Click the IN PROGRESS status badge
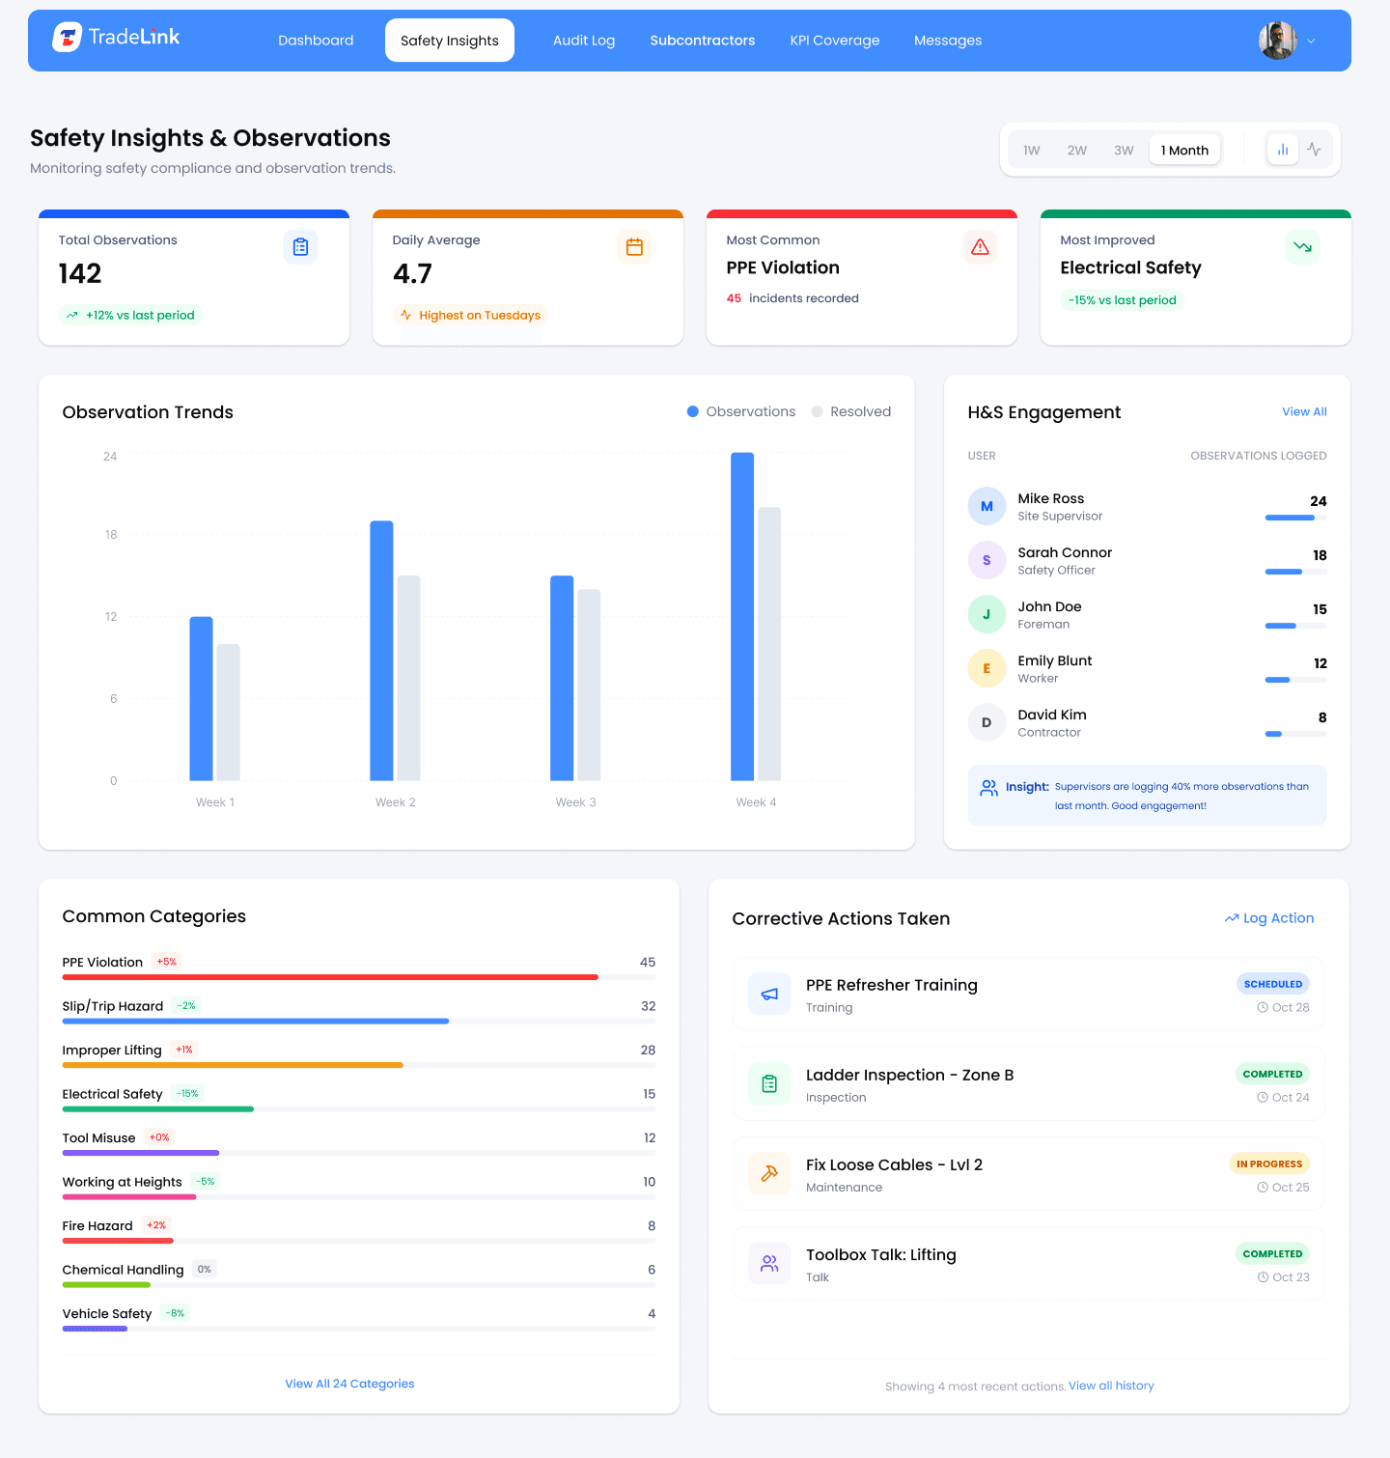The height and width of the screenshot is (1458, 1390). point(1269,1164)
